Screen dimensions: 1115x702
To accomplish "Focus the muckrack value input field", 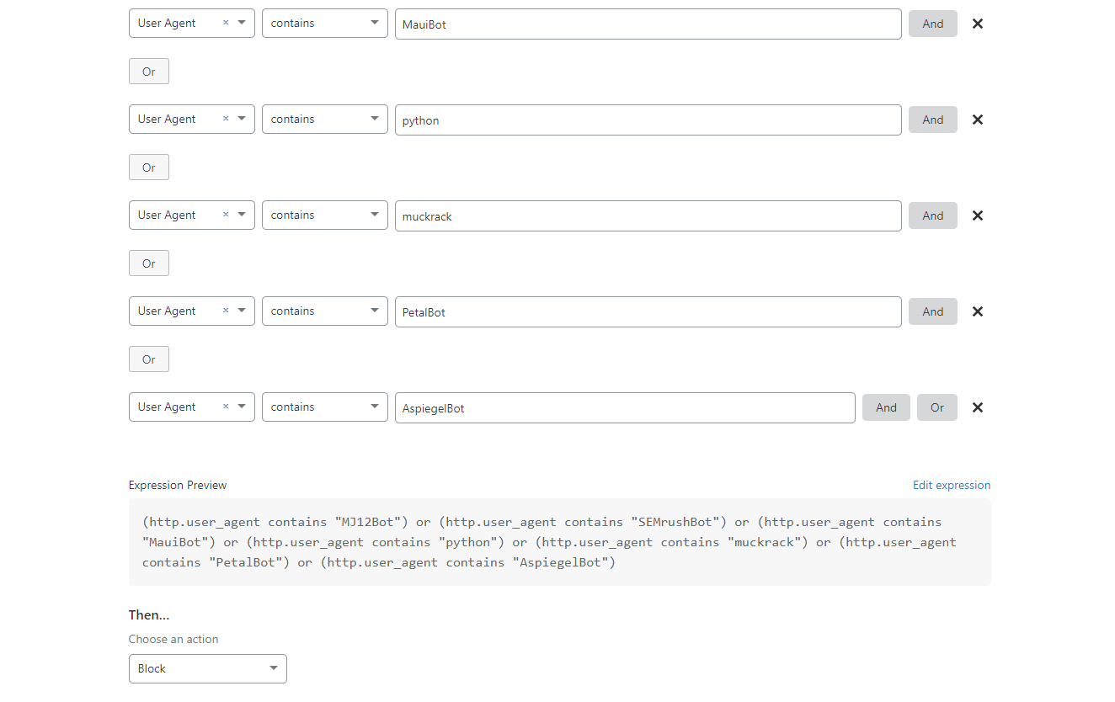I will pos(648,215).
